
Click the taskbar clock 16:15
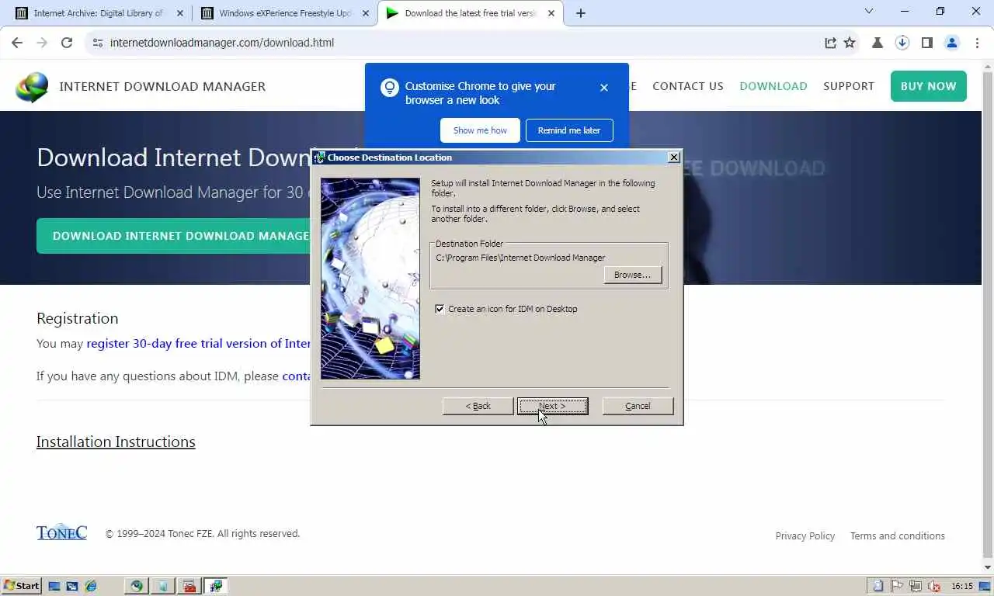tap(962, 586)
